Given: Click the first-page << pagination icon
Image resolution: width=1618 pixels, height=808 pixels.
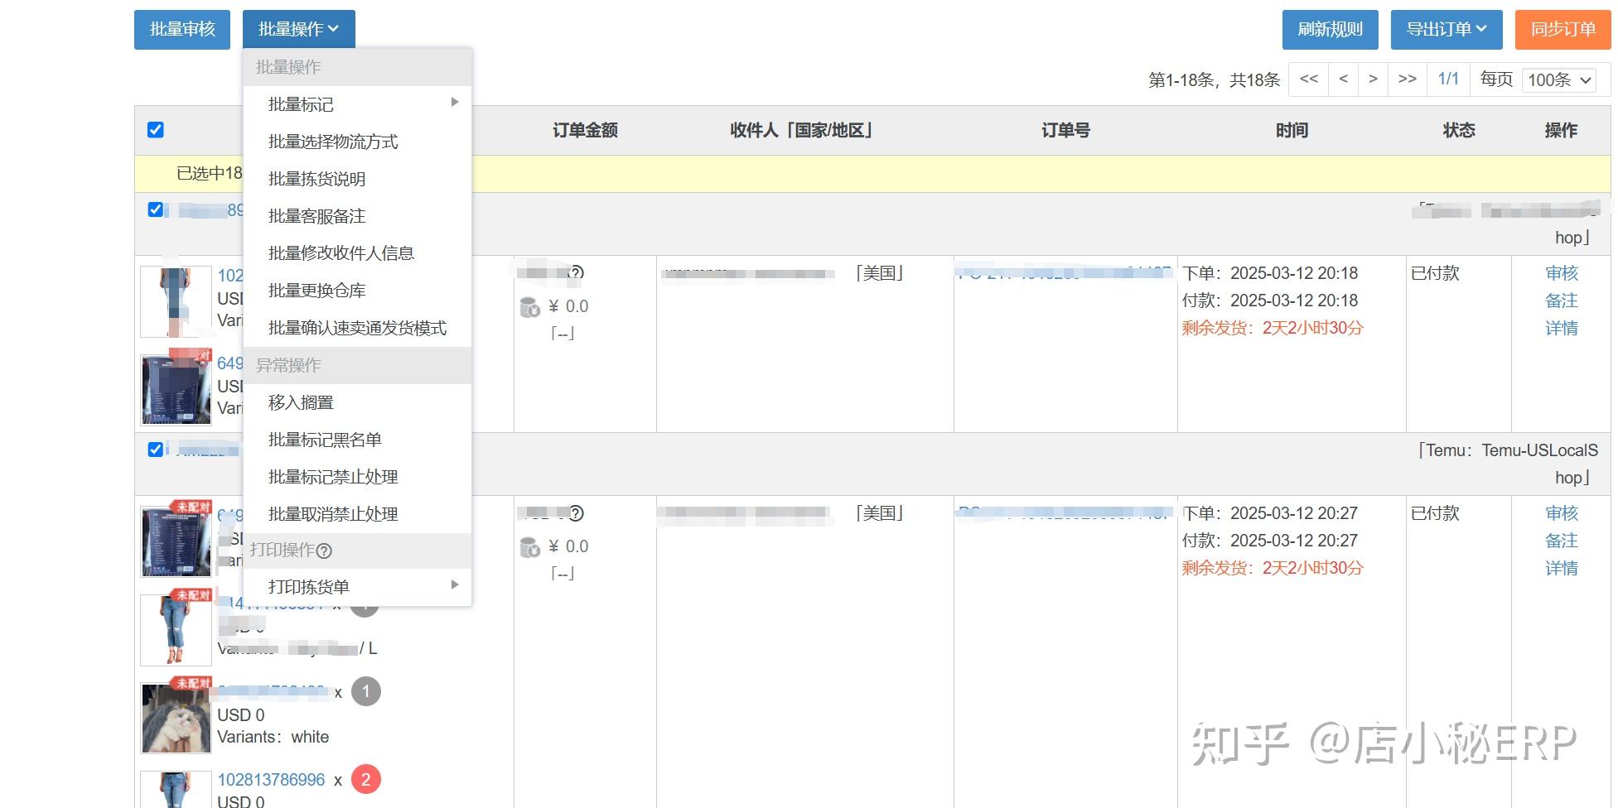Looking at the screenshot, I should coord(1308,79).
